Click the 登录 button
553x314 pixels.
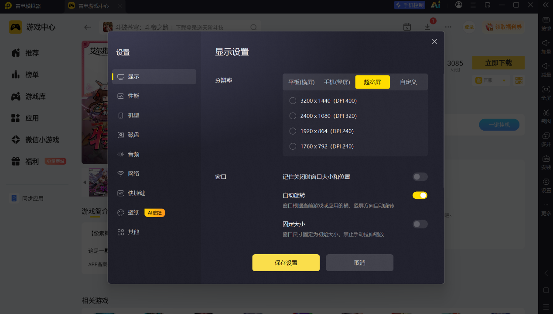coord(469,27)
